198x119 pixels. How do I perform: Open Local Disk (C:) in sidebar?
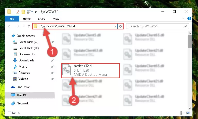coord(29,42)
